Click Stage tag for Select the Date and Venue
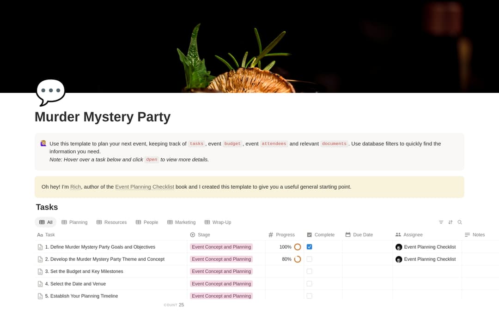This screenshot has height=311, width=499. pos(221,284)
